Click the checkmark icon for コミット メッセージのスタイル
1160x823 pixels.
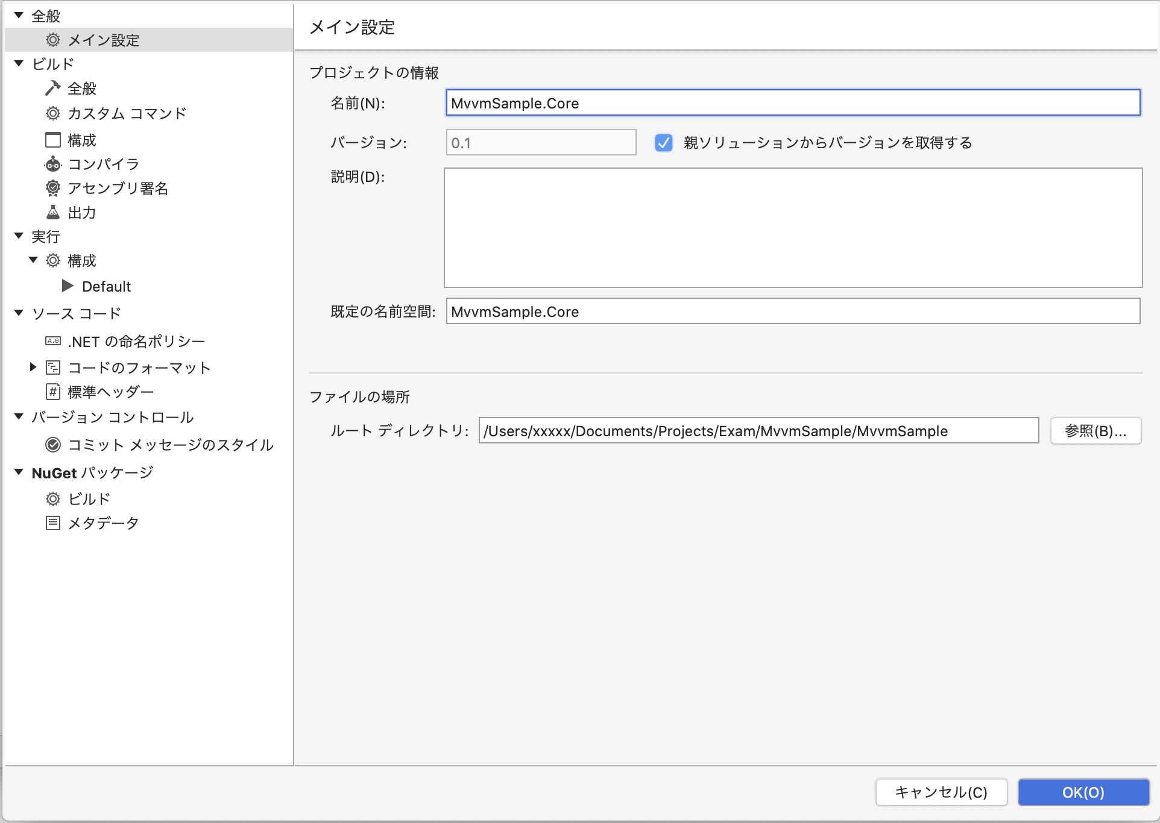[53, 445]
